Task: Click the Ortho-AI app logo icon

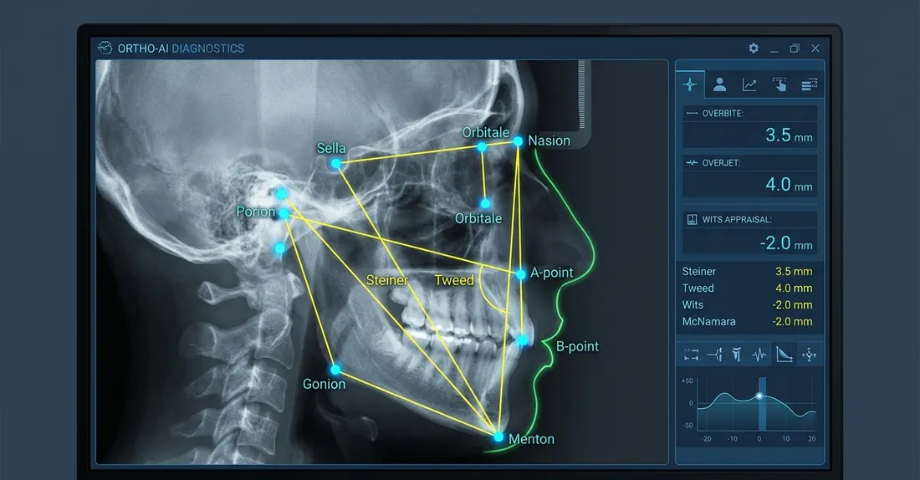Action: coord(105,49)
